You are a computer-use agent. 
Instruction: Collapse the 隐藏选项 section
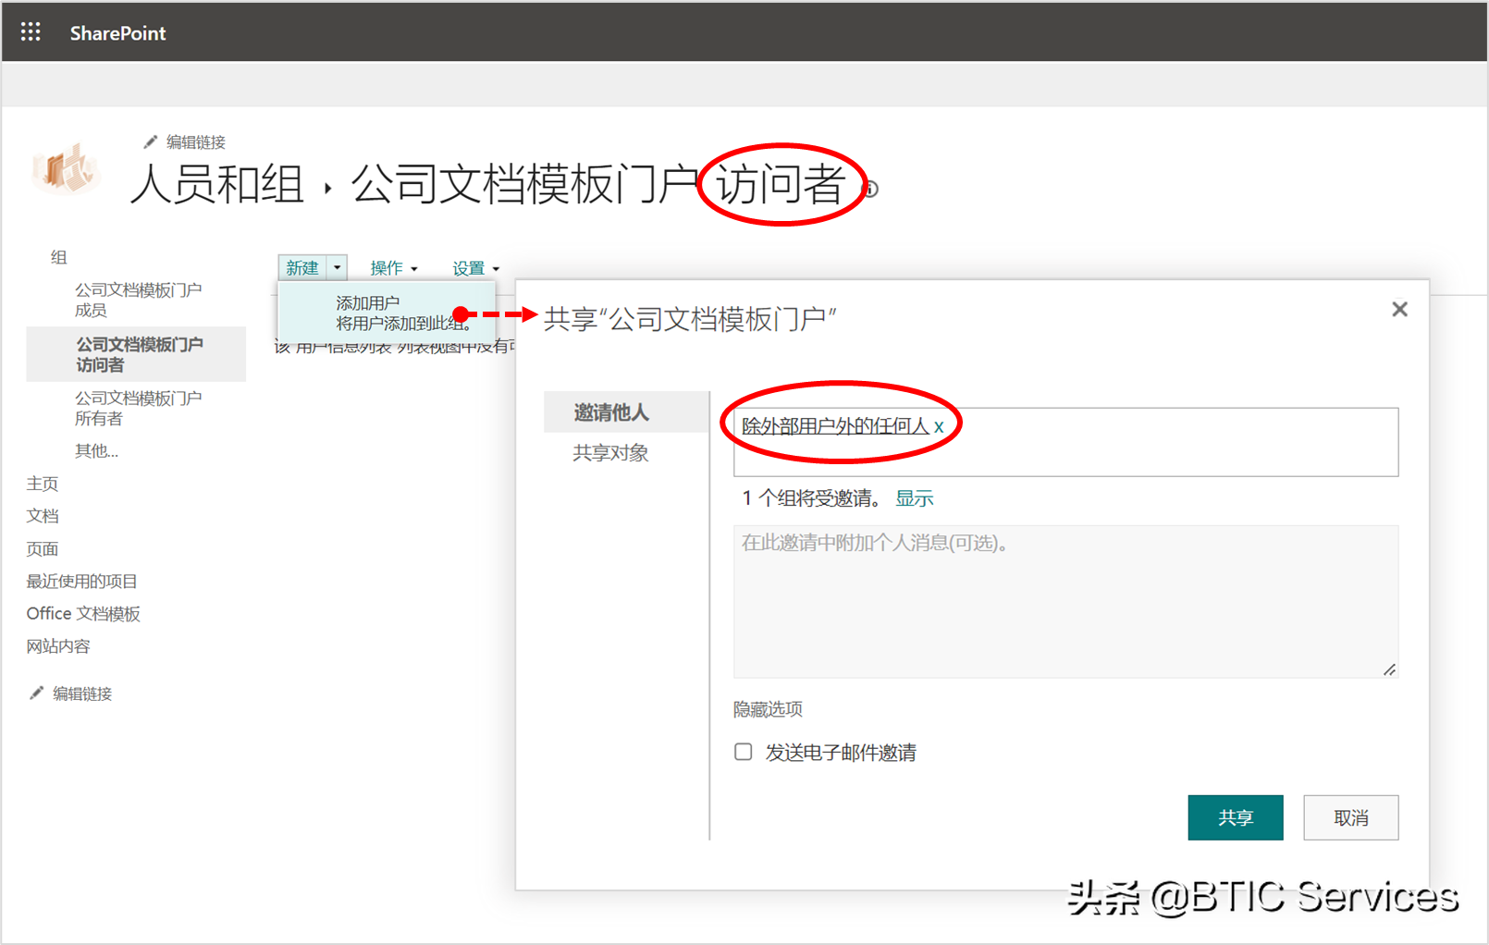pyautogui.click(x=768, y=709)
